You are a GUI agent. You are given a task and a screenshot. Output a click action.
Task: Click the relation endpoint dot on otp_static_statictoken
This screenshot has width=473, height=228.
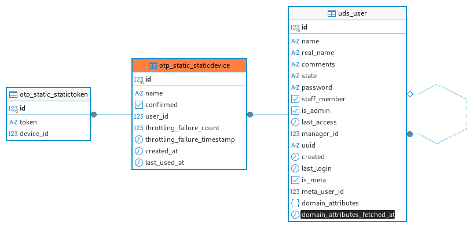click(94, 115)
